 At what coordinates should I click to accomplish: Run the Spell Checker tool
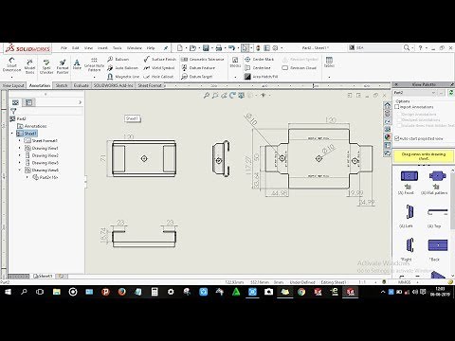coord(46,66)
